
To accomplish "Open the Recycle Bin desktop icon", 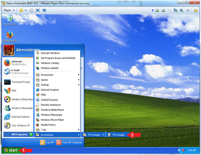I will pyautogui.click(x=10, y=20).
